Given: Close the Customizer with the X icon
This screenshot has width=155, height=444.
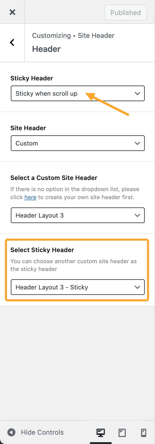Looking at the screenshot, I should point(12,12).
